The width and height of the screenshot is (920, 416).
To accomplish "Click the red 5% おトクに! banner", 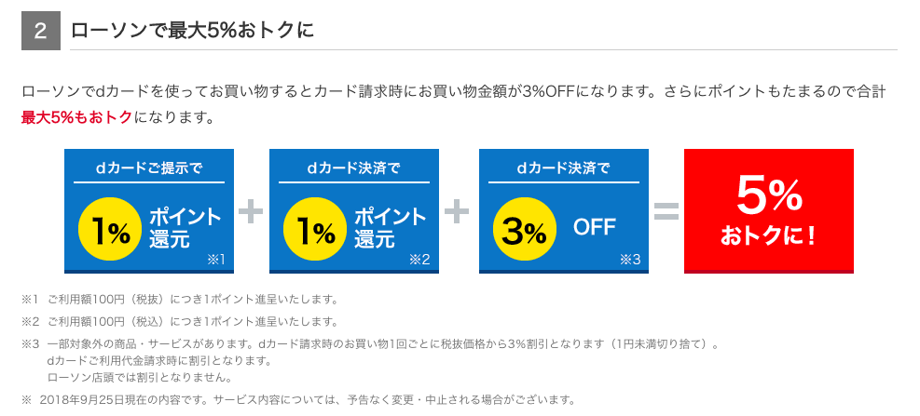I will coord(769,211).
